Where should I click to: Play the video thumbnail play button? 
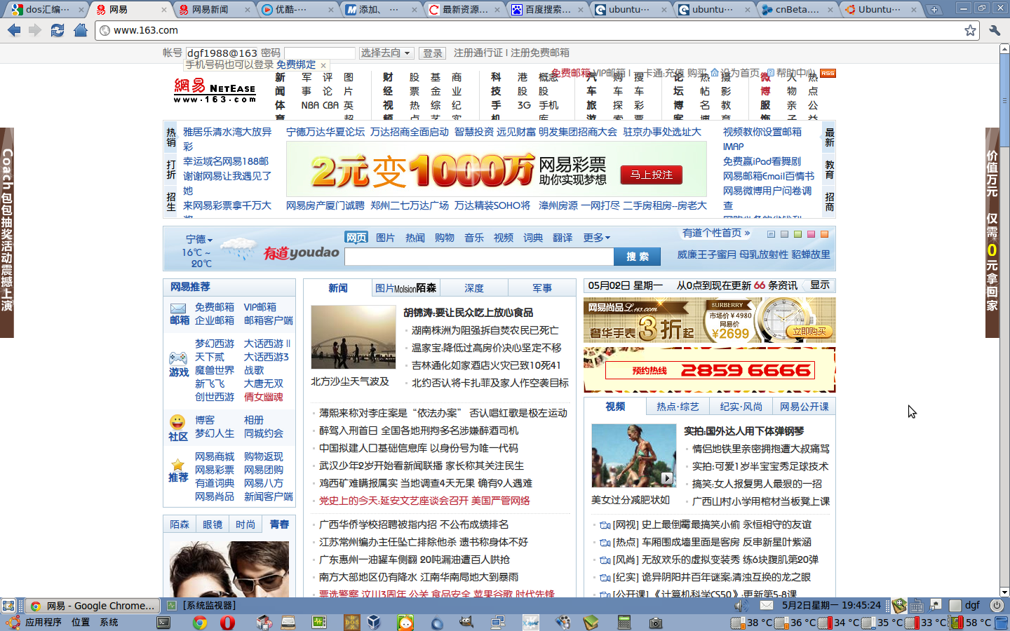point(667,478)
